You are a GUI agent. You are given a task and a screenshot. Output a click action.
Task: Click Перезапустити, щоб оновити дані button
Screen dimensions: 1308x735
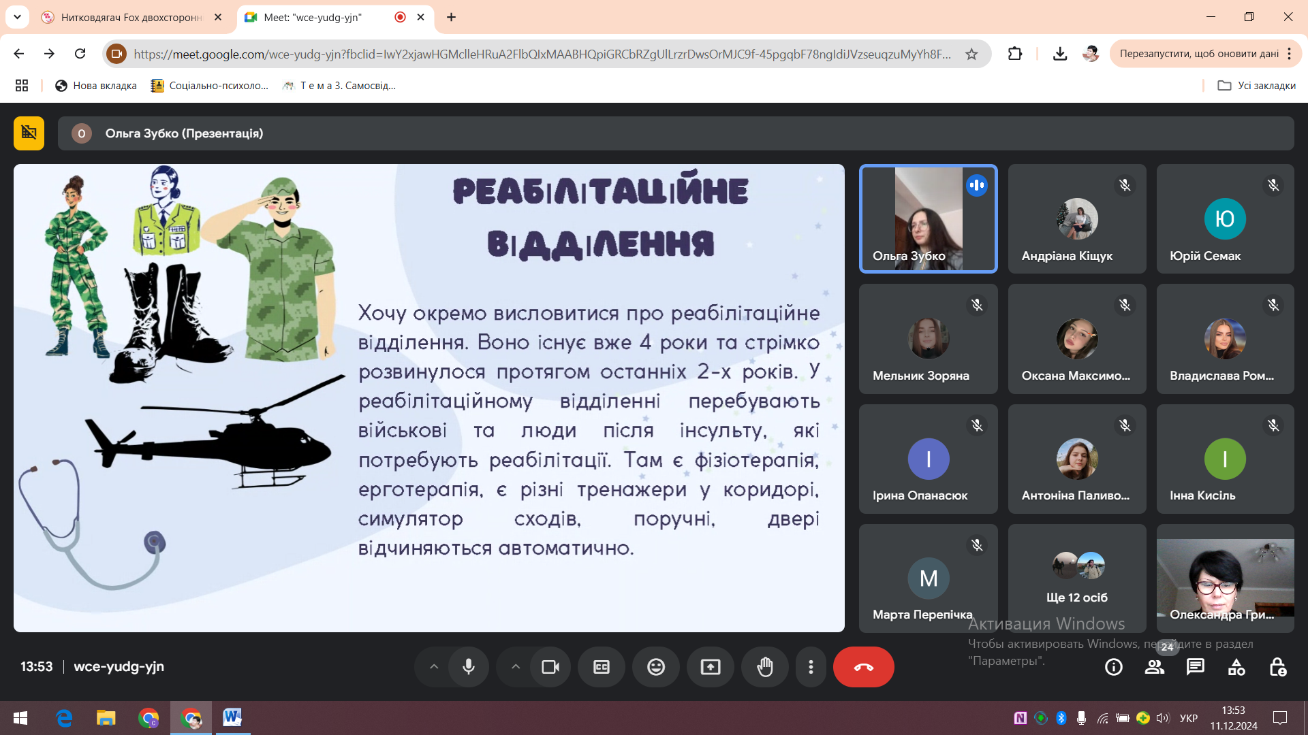[1198, 54]
